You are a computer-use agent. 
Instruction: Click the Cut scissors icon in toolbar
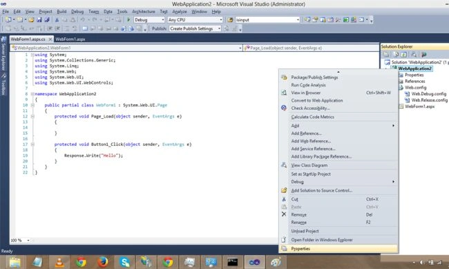57,20
